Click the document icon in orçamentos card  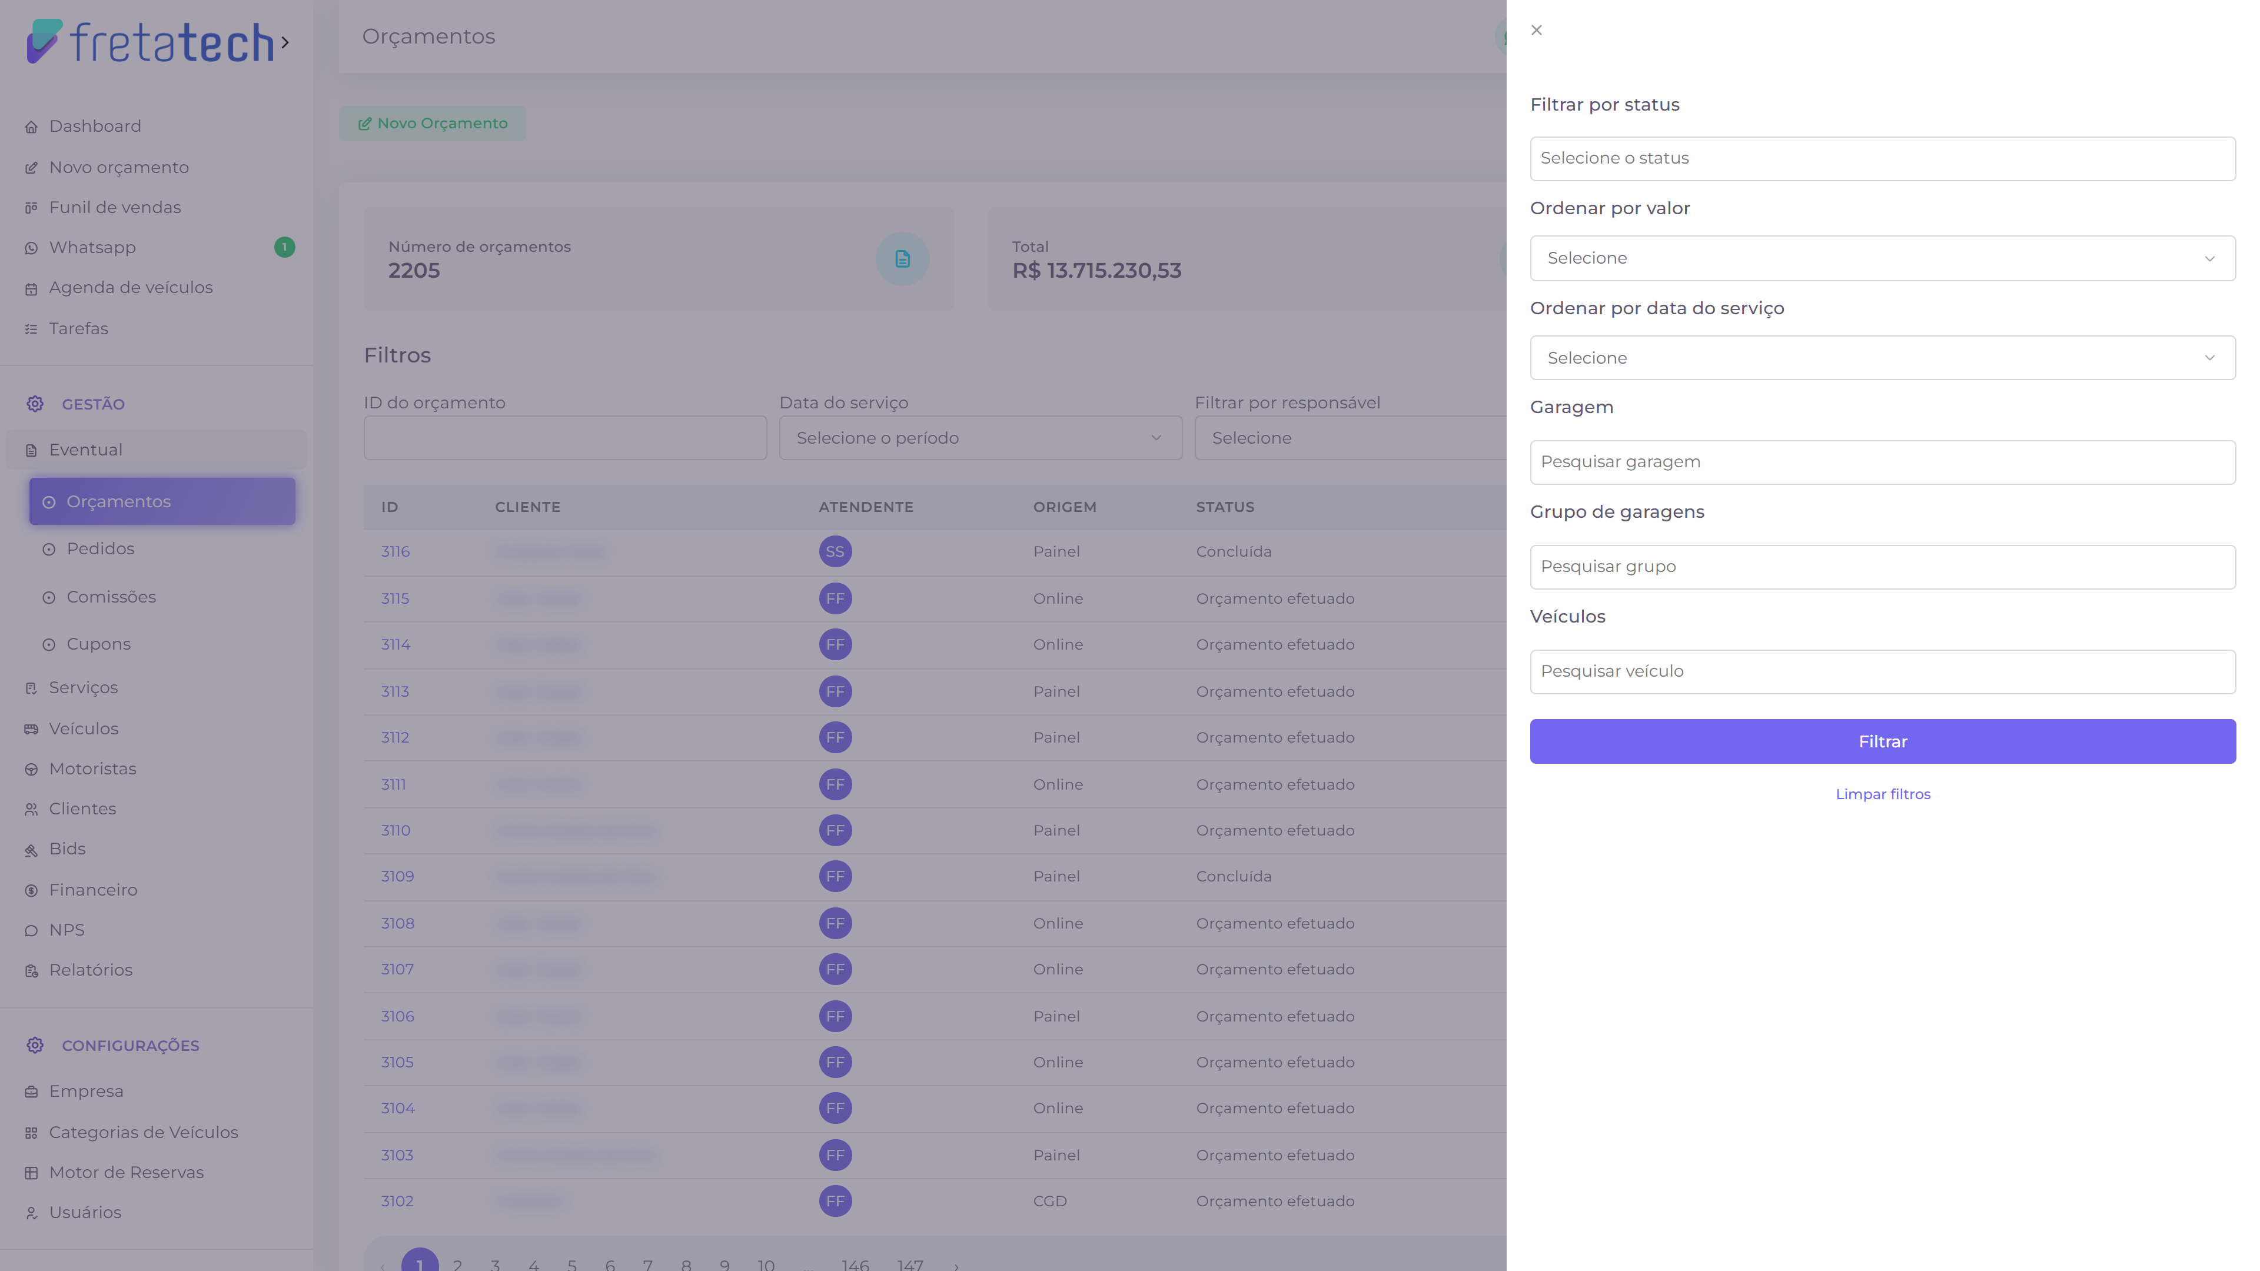click(902, 259)
